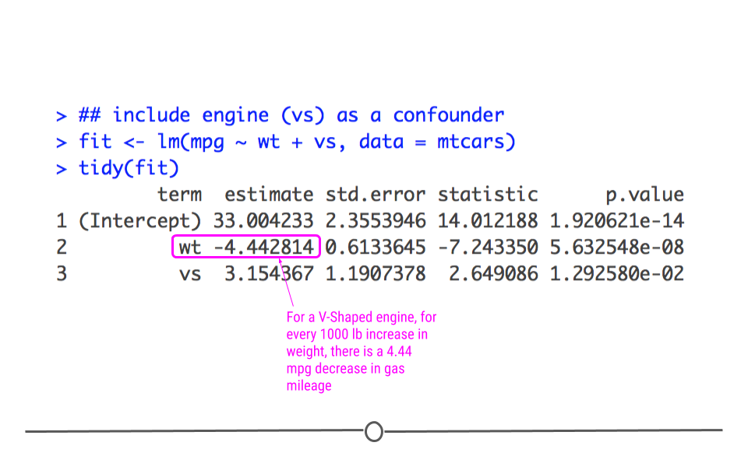Click the p-value 1.920621e-14
The width and height of the screenshot is (748, 467).
coord(617,220)
